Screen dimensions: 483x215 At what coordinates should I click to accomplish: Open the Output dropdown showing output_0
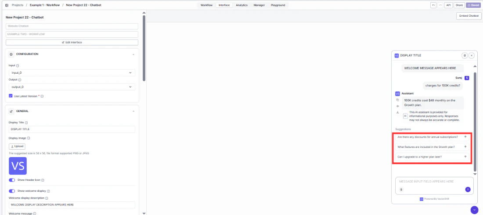72,87
